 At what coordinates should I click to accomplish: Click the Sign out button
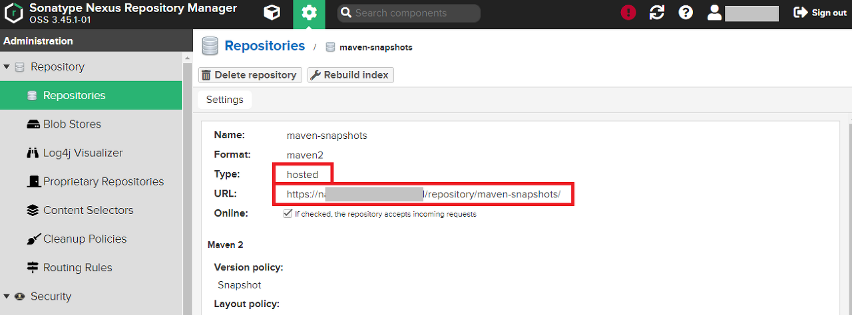pyautogui.click(x=820, y=13)
